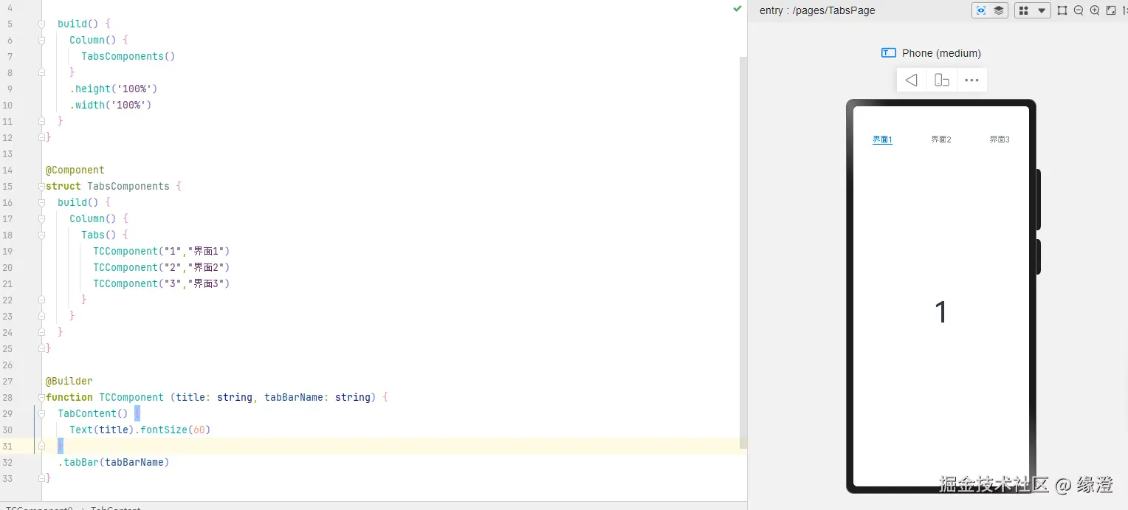
Task: Click Tabs() on line 18
Action: [x=99, y=235]
